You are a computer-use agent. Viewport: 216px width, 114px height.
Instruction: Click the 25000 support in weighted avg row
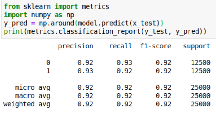pyautogui.click(x=200, y=104)
